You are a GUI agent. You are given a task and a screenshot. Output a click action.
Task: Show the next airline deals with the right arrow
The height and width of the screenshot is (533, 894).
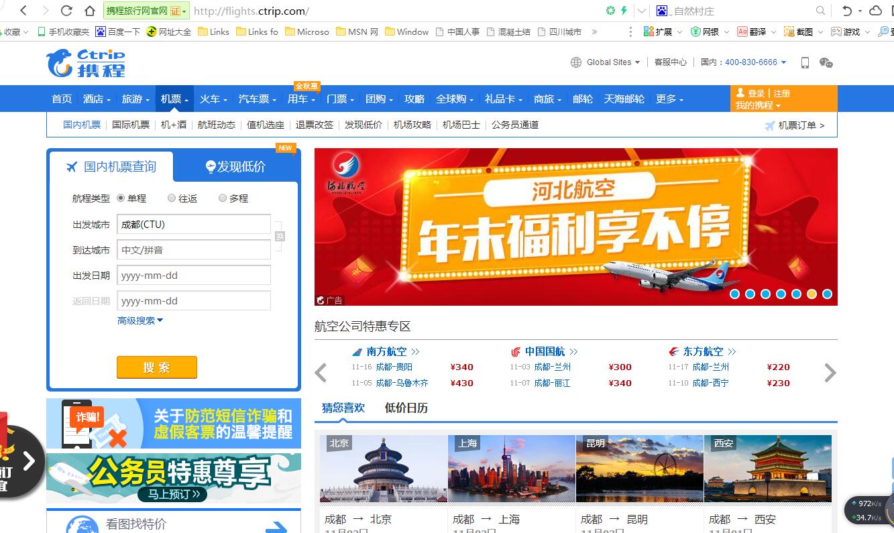[830, 373]
